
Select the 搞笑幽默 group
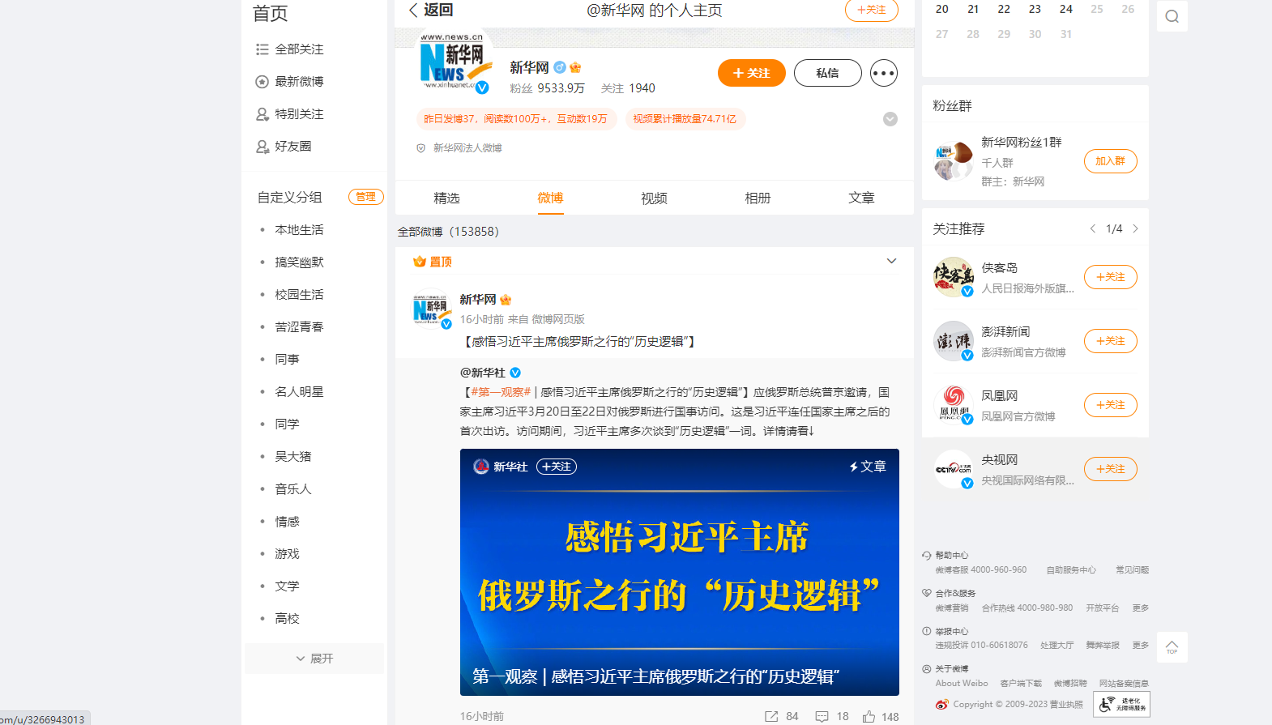point(299,262)
